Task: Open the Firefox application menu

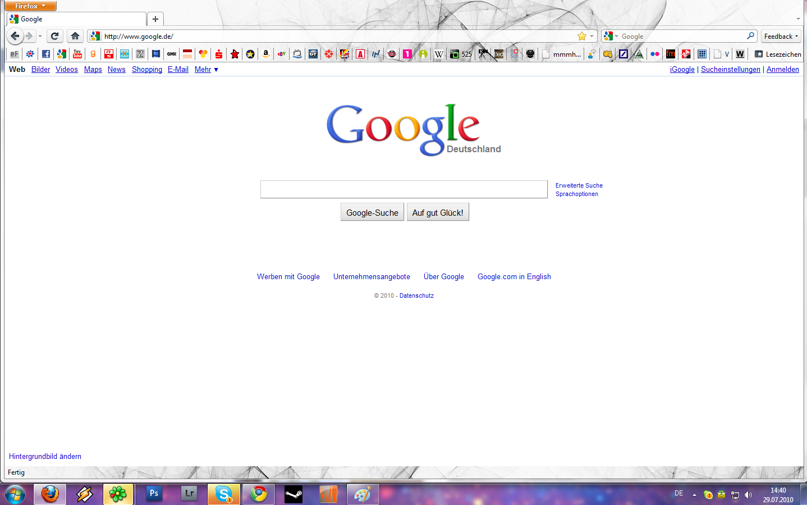Action: 30,6
